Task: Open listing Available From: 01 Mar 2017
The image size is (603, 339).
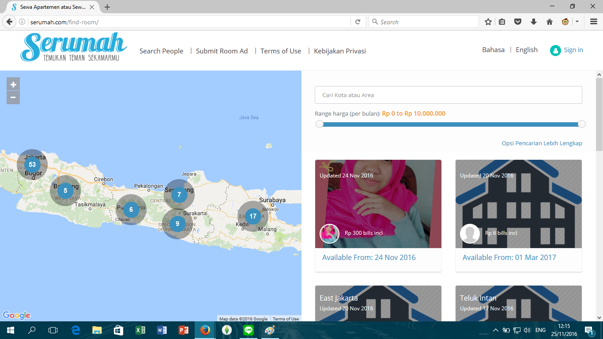Action: coord(509,257)
